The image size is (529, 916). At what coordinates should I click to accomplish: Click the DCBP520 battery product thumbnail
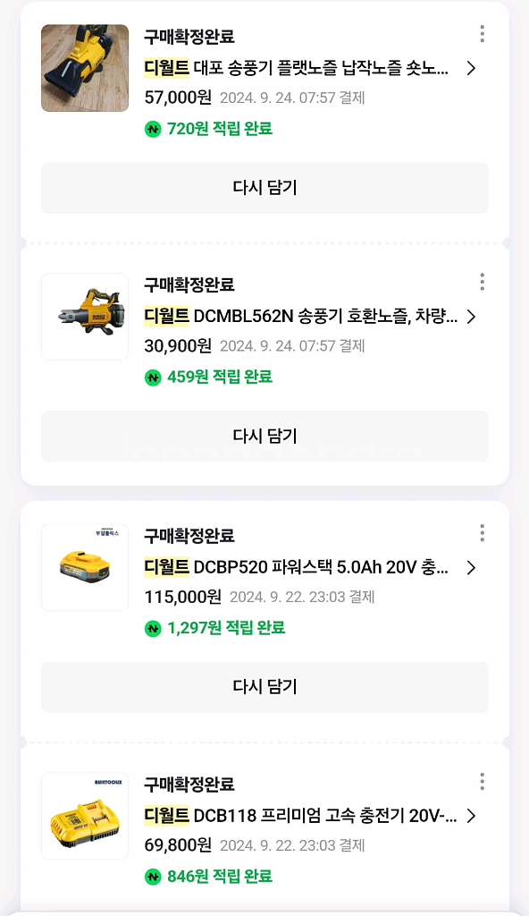coord(85,567)
